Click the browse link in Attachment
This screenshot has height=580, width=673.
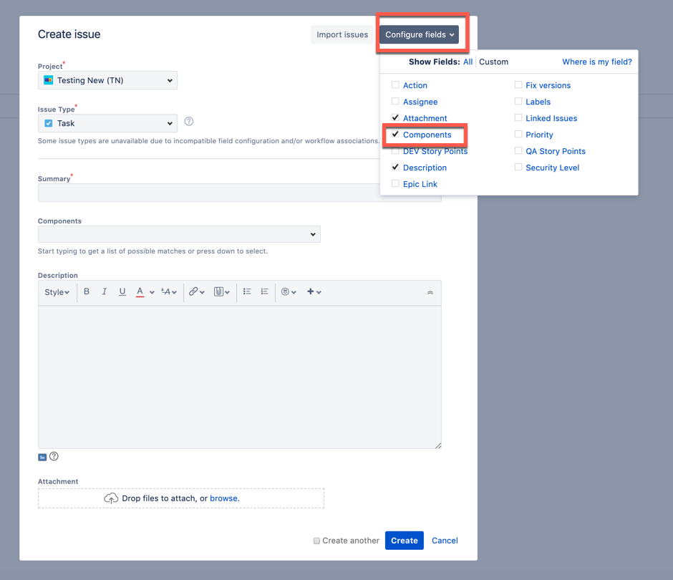(x=225, y=498)
